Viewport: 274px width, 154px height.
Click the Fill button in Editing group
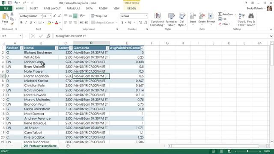(223, 19)
